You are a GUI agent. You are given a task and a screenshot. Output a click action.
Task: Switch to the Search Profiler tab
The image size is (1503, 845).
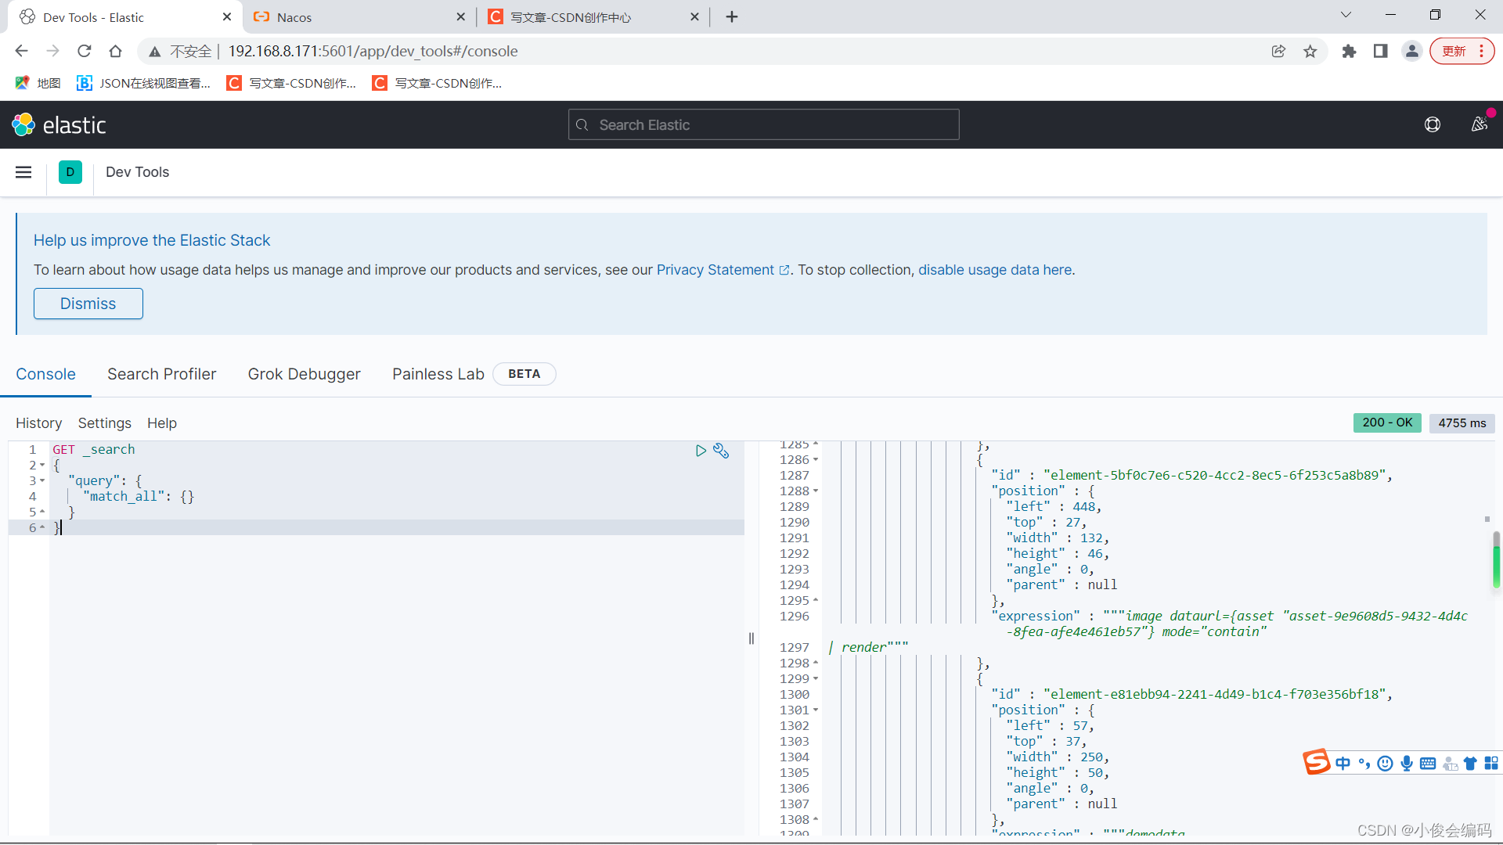point(162,374)
